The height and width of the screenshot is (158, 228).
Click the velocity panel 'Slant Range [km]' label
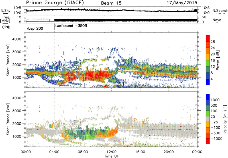[8, 119]
